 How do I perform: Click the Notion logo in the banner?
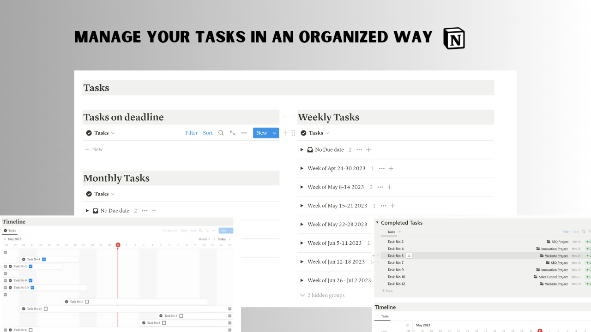[454, 38]
